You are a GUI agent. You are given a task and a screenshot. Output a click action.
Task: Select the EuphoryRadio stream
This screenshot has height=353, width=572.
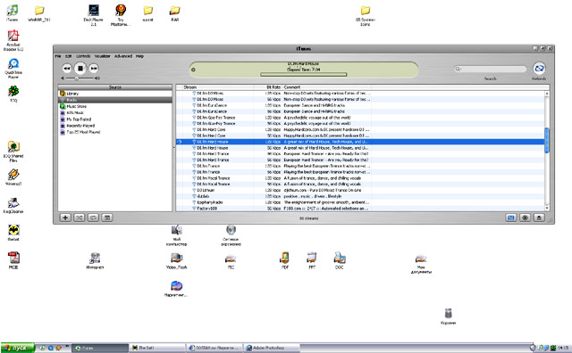pos(360,202)
